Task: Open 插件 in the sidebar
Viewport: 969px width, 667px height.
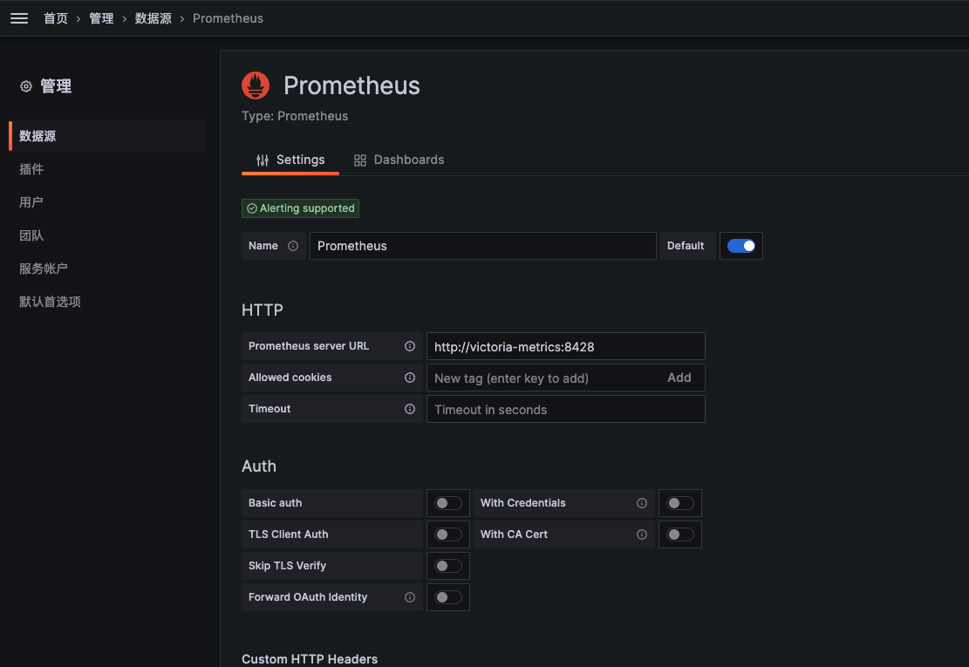Action: [x=31, y=169]
